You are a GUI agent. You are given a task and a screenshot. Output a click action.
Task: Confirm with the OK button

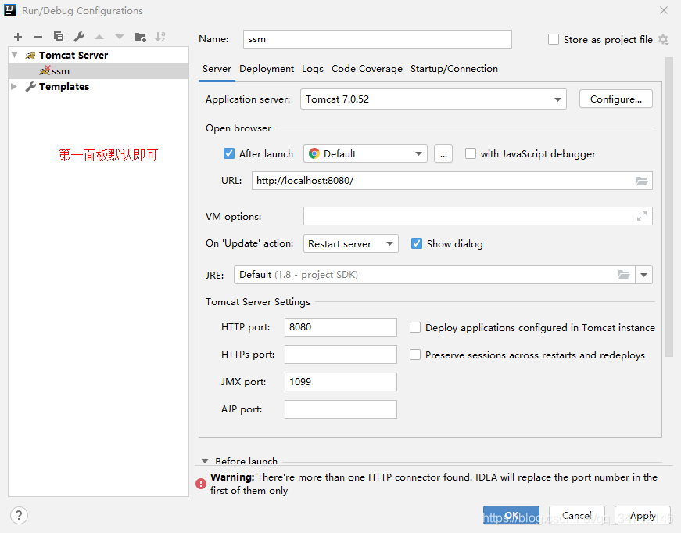click(x=511, y=515)
